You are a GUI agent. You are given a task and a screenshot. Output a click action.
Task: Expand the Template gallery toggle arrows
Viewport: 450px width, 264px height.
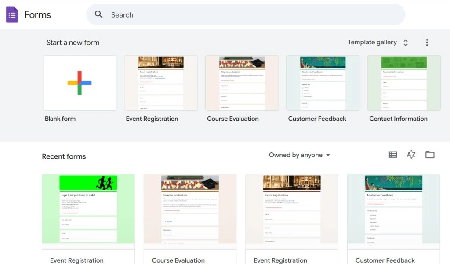coord(406,43)
